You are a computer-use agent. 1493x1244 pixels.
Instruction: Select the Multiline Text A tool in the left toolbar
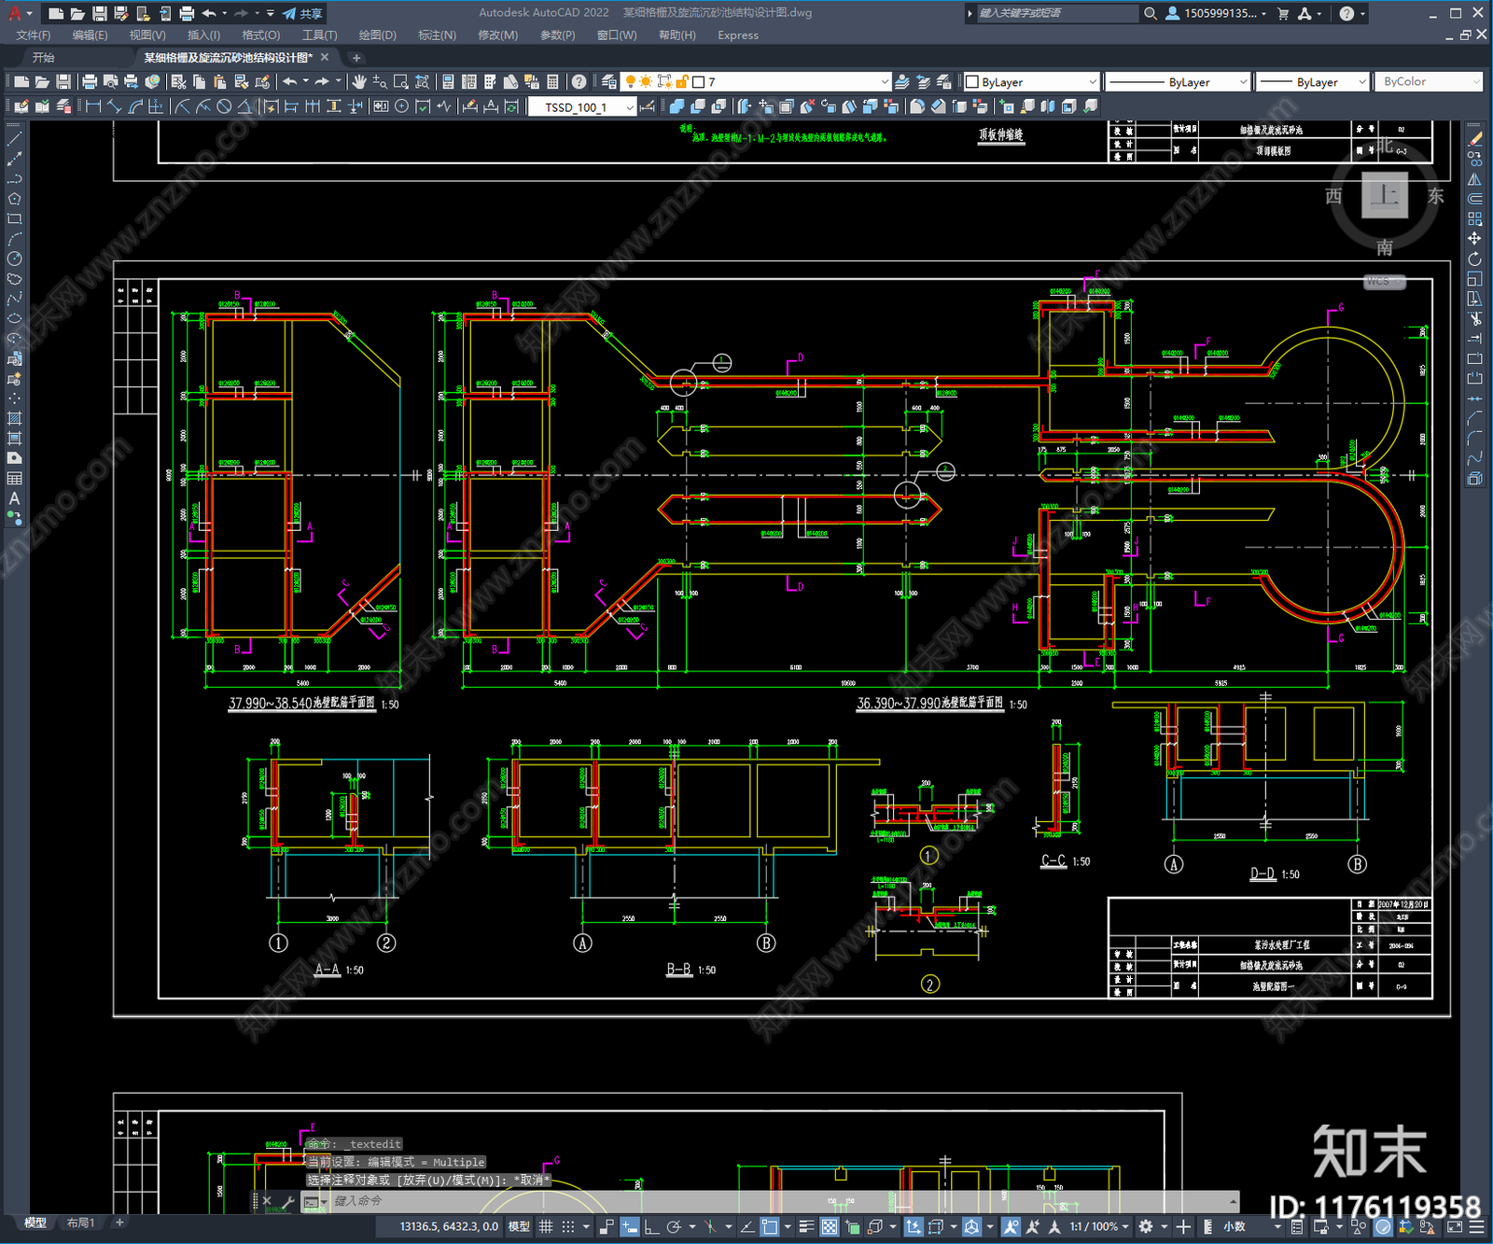[14, 498]
